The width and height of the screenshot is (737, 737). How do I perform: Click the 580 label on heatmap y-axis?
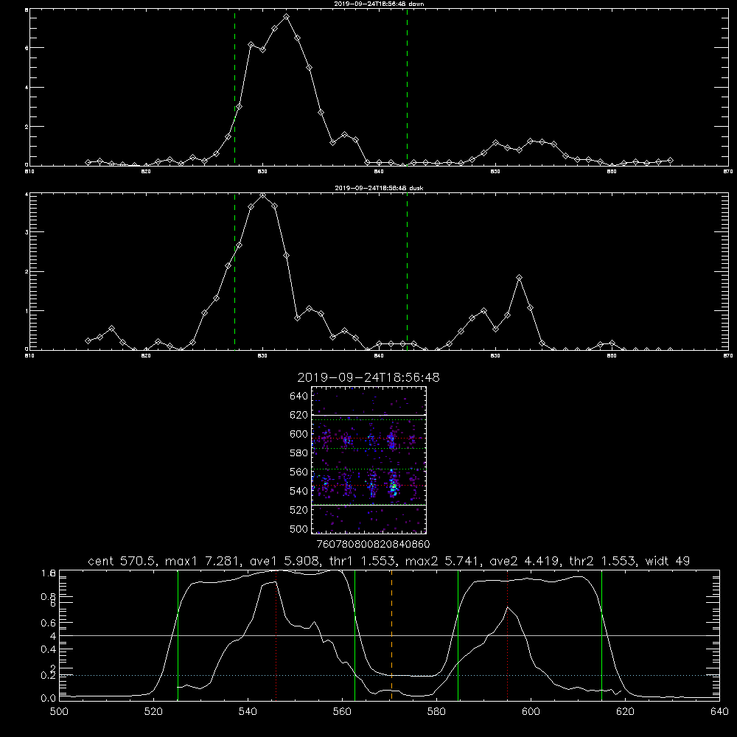coord(299,453)
